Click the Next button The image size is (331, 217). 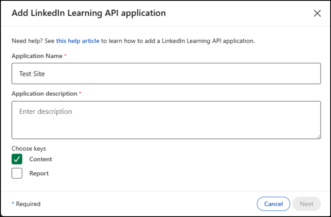coord(307,204)
